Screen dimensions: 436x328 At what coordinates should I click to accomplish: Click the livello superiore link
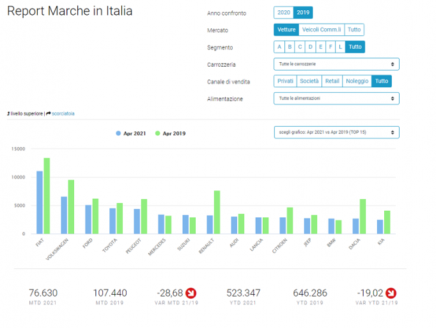pyautogui.click(x=27, y=113)
